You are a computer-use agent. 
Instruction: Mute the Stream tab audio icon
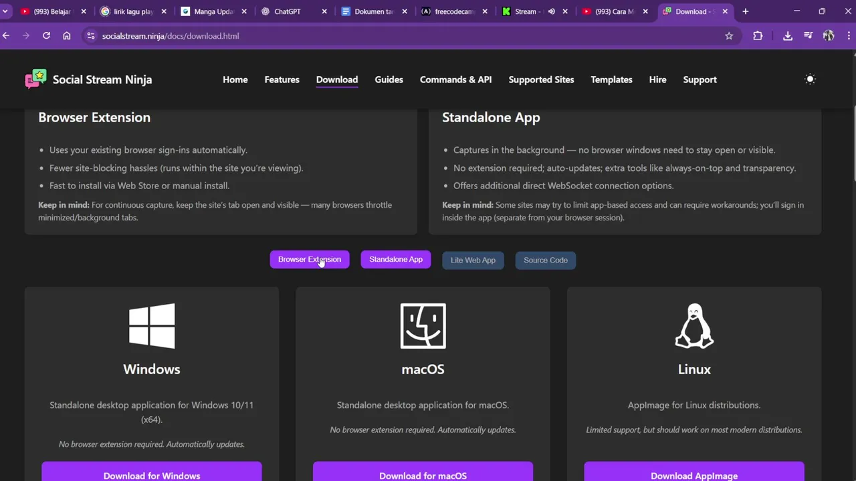pos(551,11)
